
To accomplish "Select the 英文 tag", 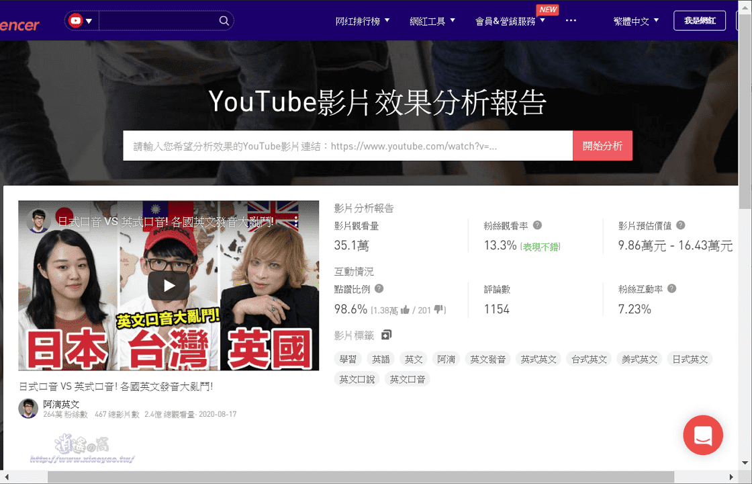I will 414,359.
